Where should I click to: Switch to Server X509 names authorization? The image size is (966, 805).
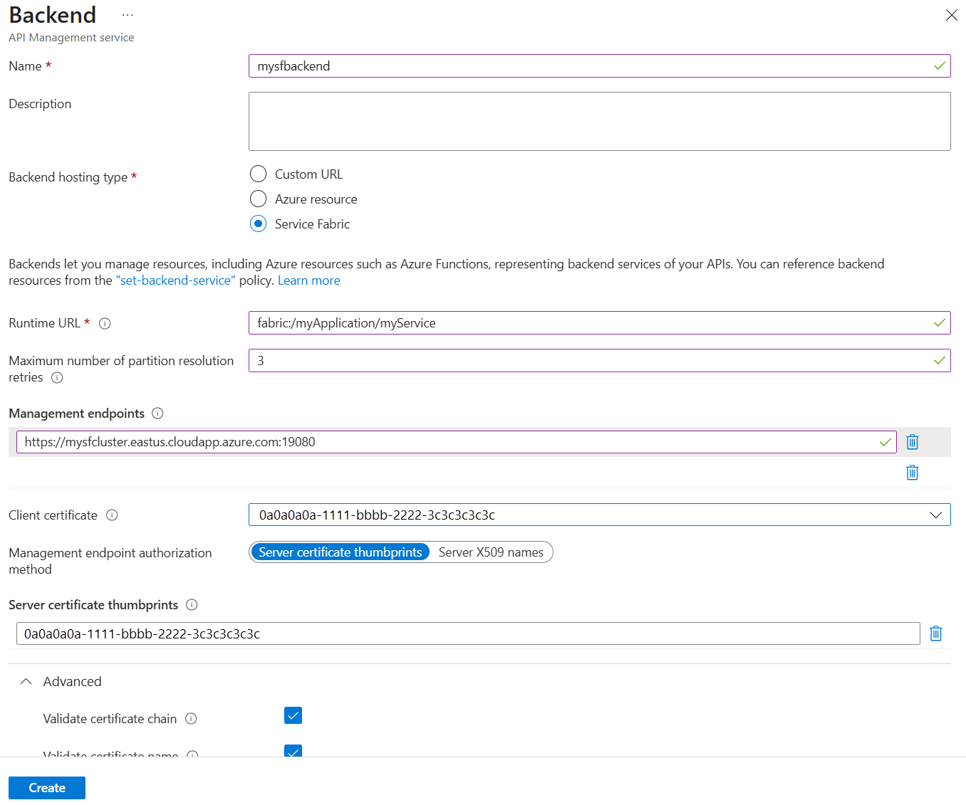[492, 552]
